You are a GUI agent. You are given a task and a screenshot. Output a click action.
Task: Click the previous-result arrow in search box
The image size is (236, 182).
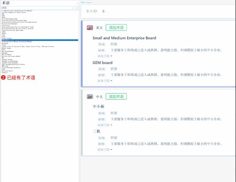click(73, 8)
